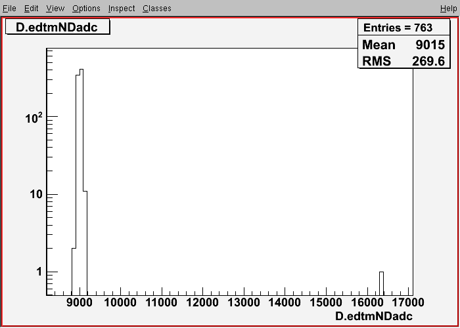Image resolution: width=460 pixels, height=328 pixels.
Task: Open the File menu
Action: click(x=9, y=9)
